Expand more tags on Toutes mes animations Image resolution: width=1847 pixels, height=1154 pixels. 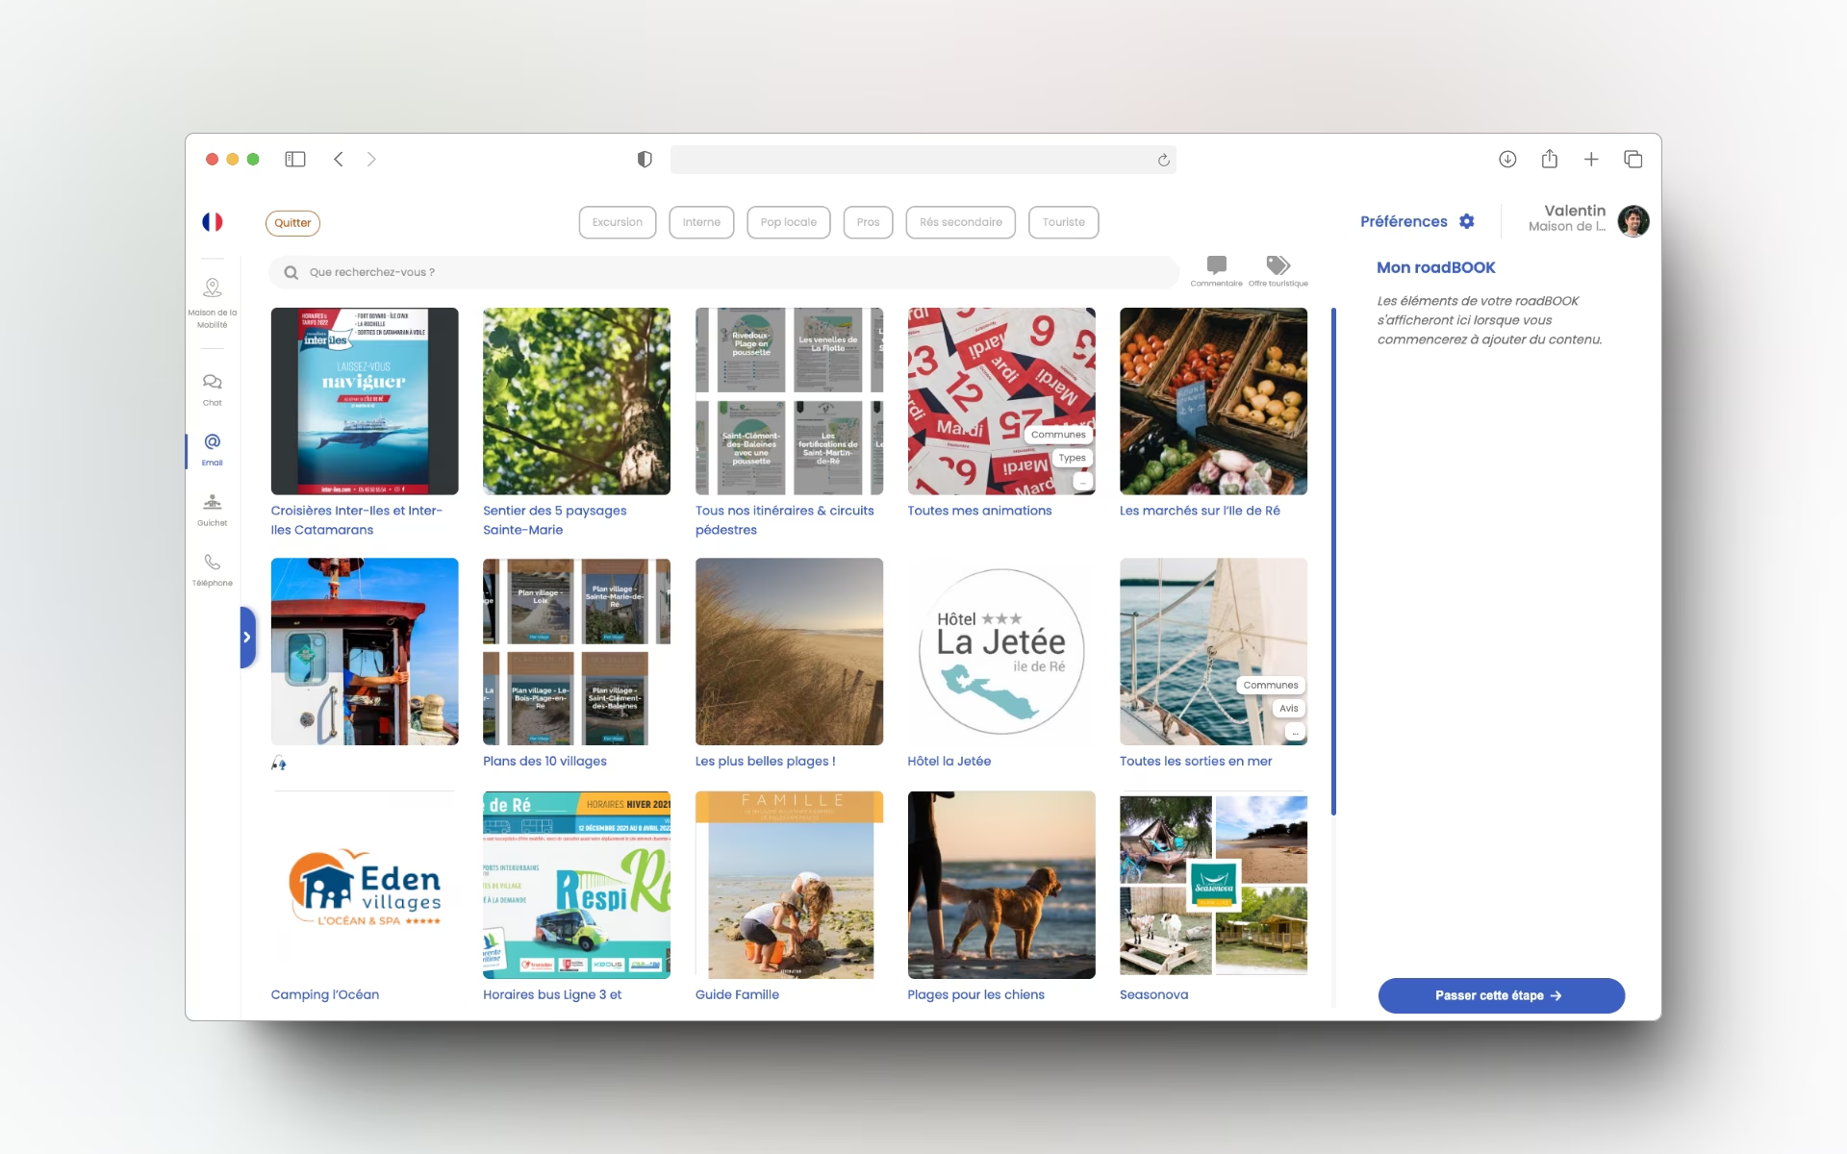point(1083,481)
